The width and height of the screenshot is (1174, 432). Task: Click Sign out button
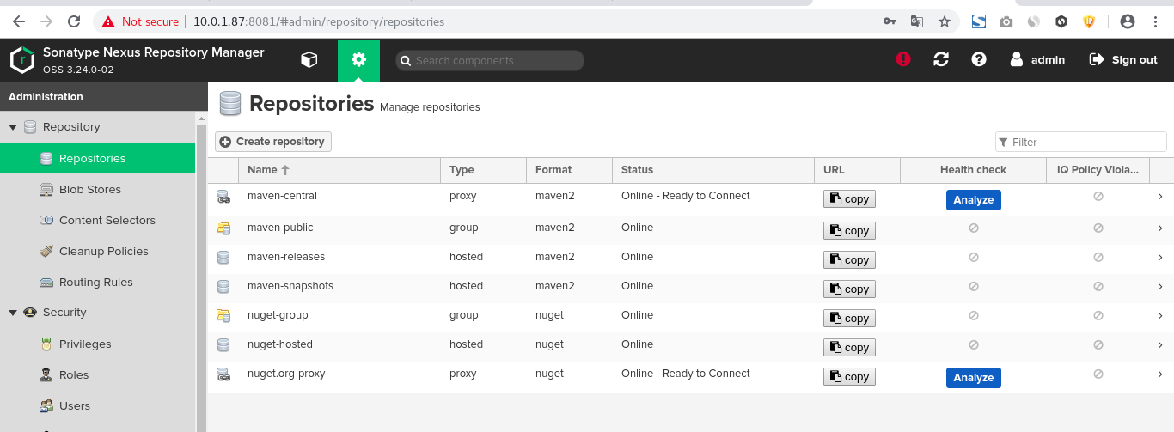pyautogui.click(x=1123, y=59)
